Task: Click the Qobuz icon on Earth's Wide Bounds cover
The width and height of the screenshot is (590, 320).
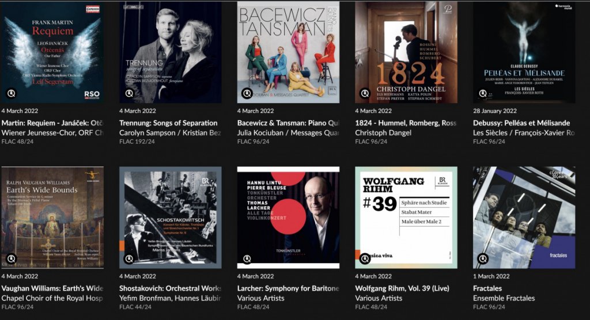Action: point(12,259)
